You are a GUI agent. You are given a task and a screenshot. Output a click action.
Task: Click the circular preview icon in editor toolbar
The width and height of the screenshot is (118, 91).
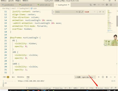[107, 5]
